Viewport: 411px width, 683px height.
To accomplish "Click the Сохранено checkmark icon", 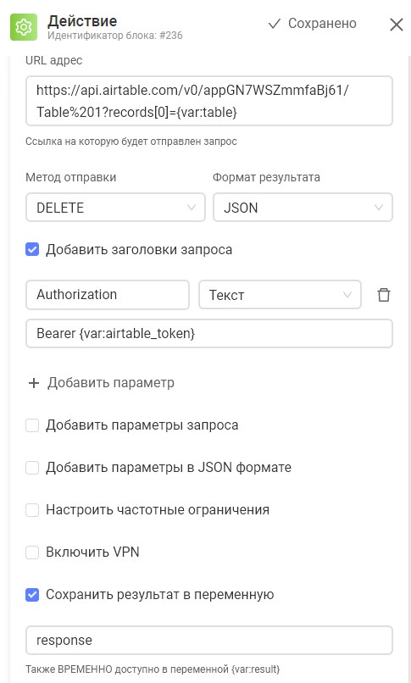I will pyautogui.click(x=275, y=24).
